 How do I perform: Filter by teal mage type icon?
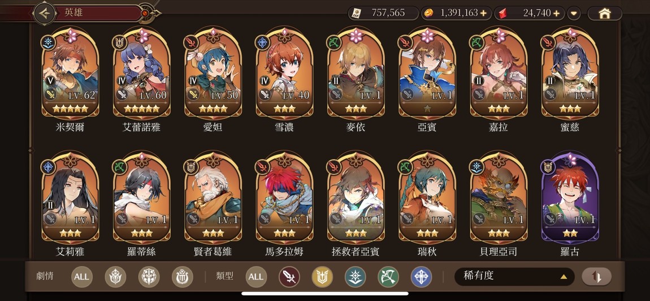point(356,277)
